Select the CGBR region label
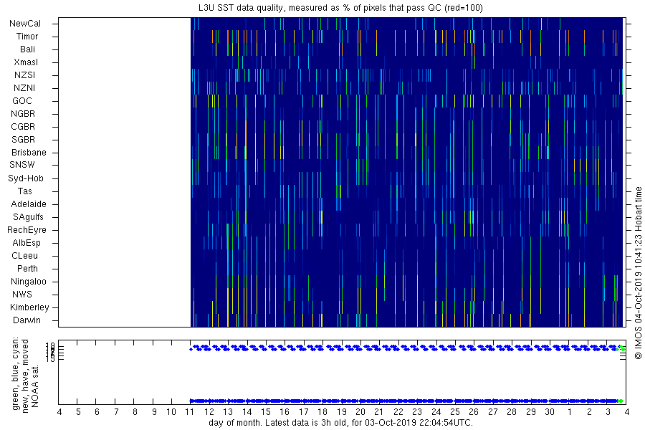 (x=23, y=127)
